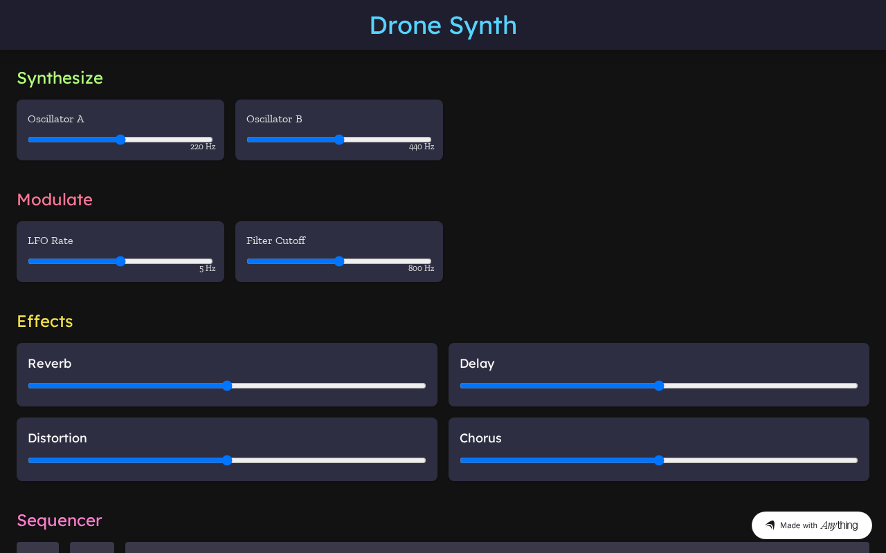Click the 440 Hz value readout
Screen dimensions: 886x553
point(422,147)
